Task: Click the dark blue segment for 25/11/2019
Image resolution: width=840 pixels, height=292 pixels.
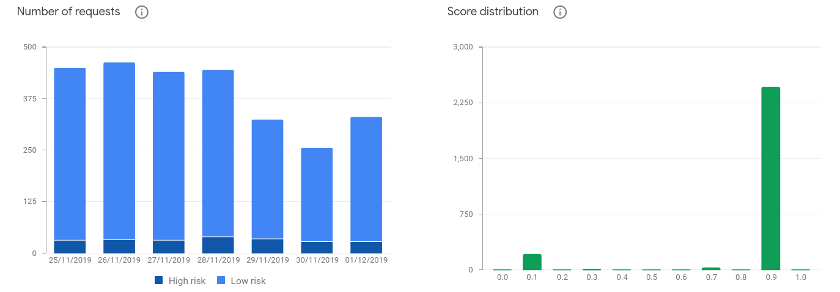Action: 70,247
